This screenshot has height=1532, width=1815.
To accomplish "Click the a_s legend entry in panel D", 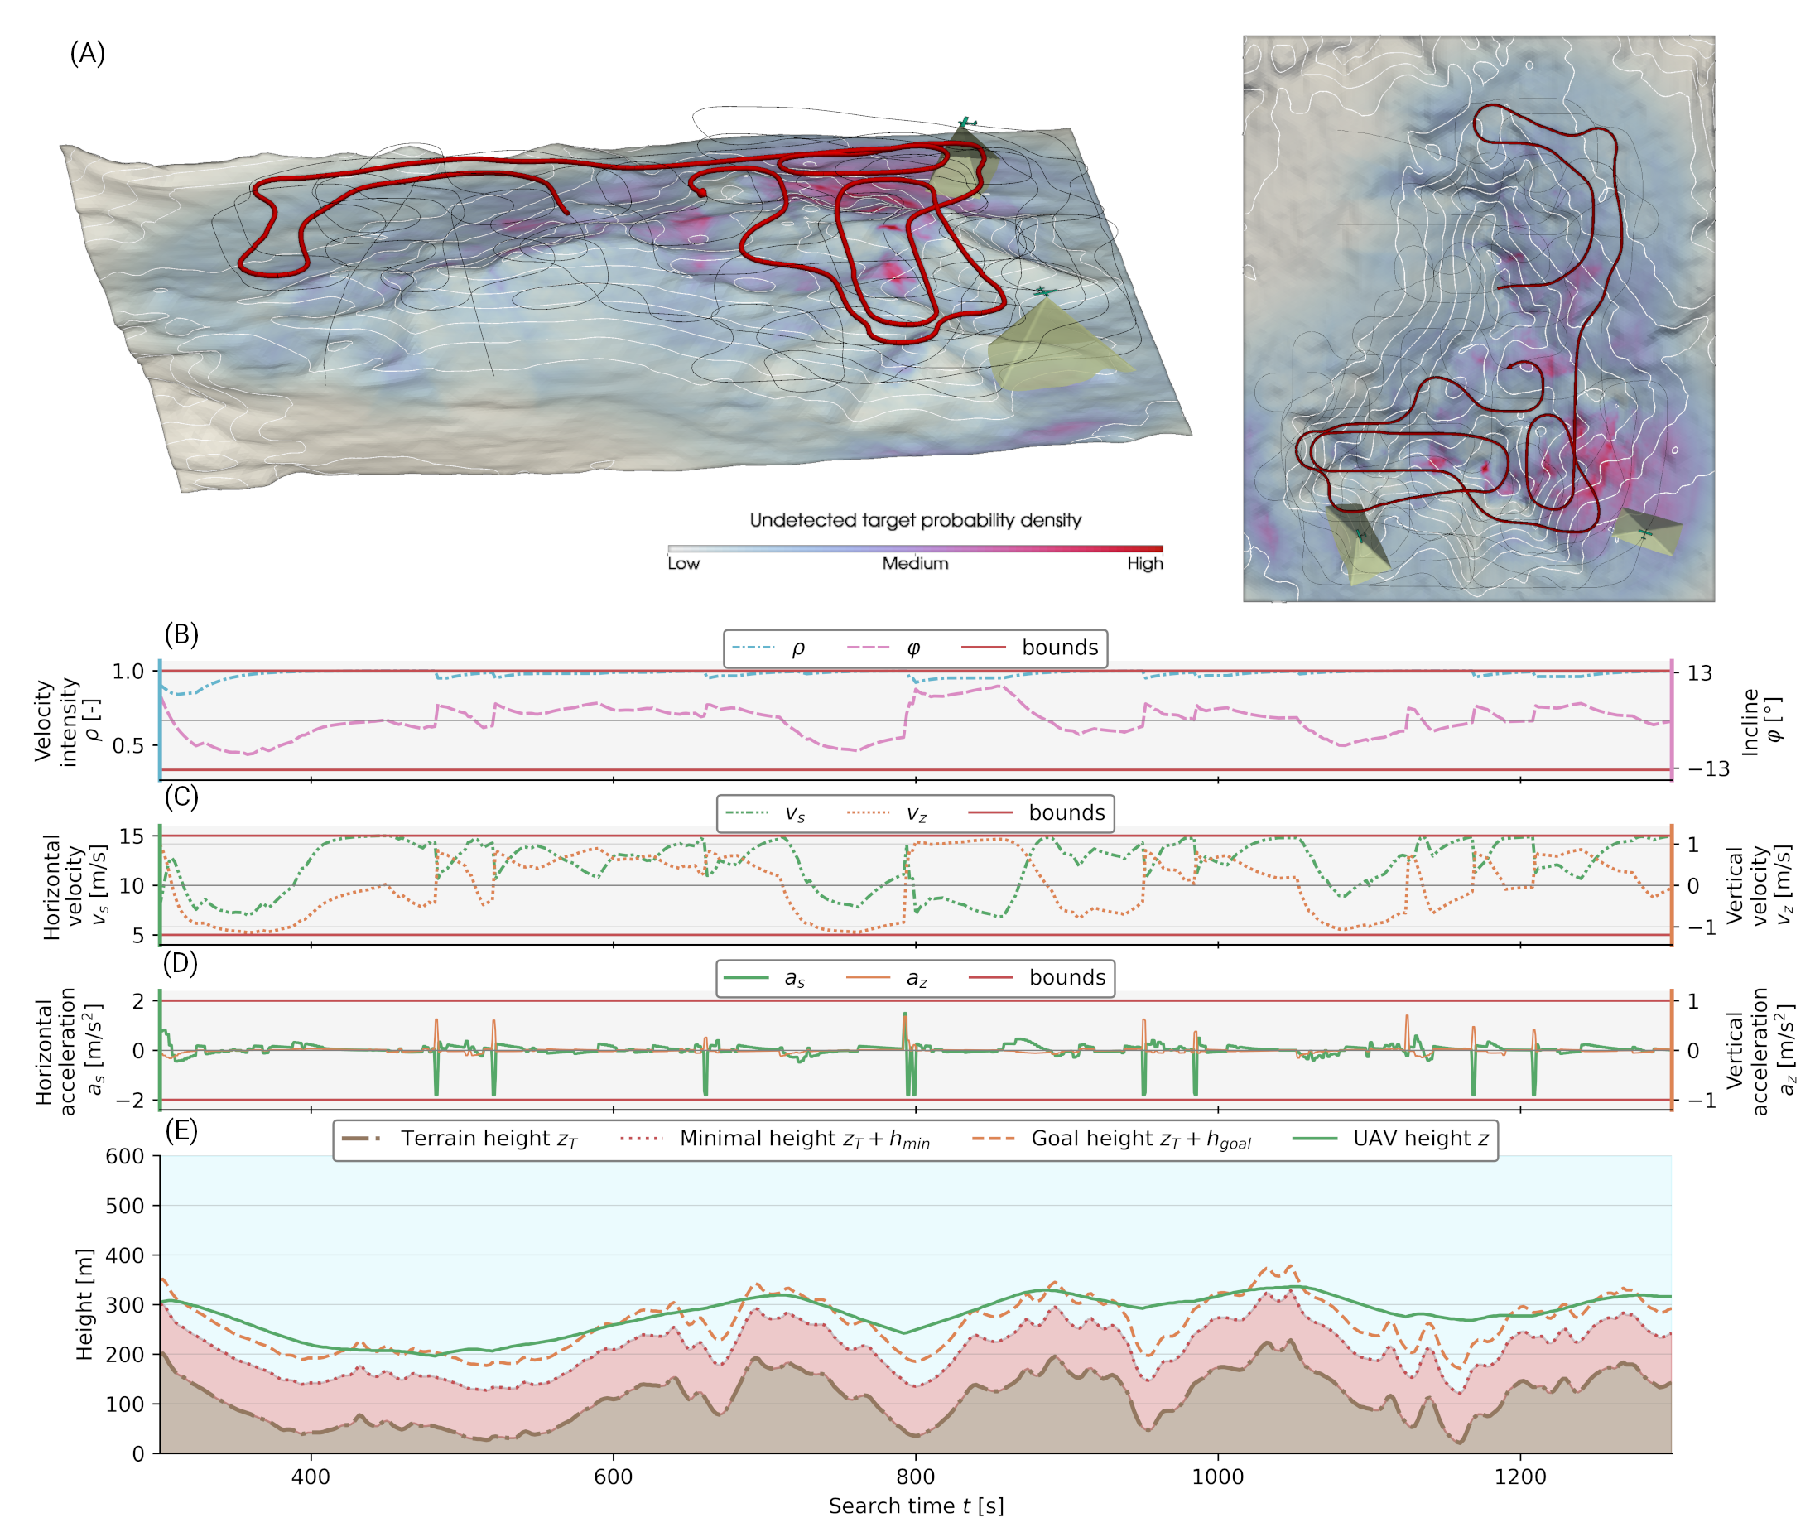I will [x=765, y=978].
